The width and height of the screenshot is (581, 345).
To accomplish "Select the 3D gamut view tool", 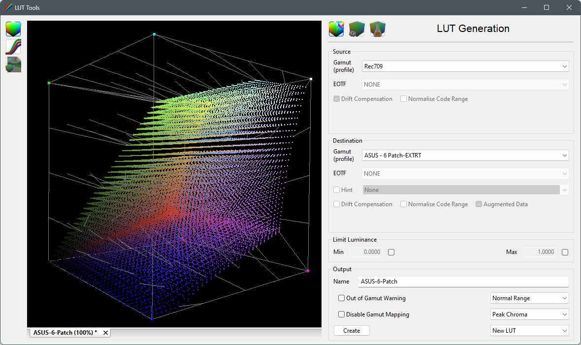I will (13, 29).
